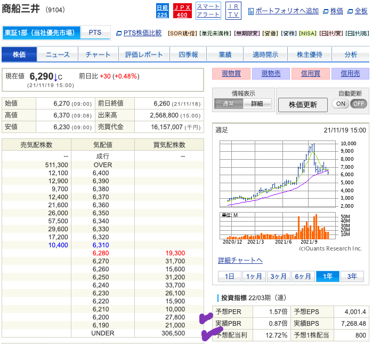Viewport: 372px width, 344px height.
Task: Select the 3ヶ月 chart period
Action: click(x=279, y=276)
